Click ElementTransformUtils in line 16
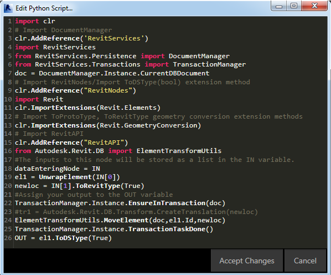The image size is (331, 275). 179,151
